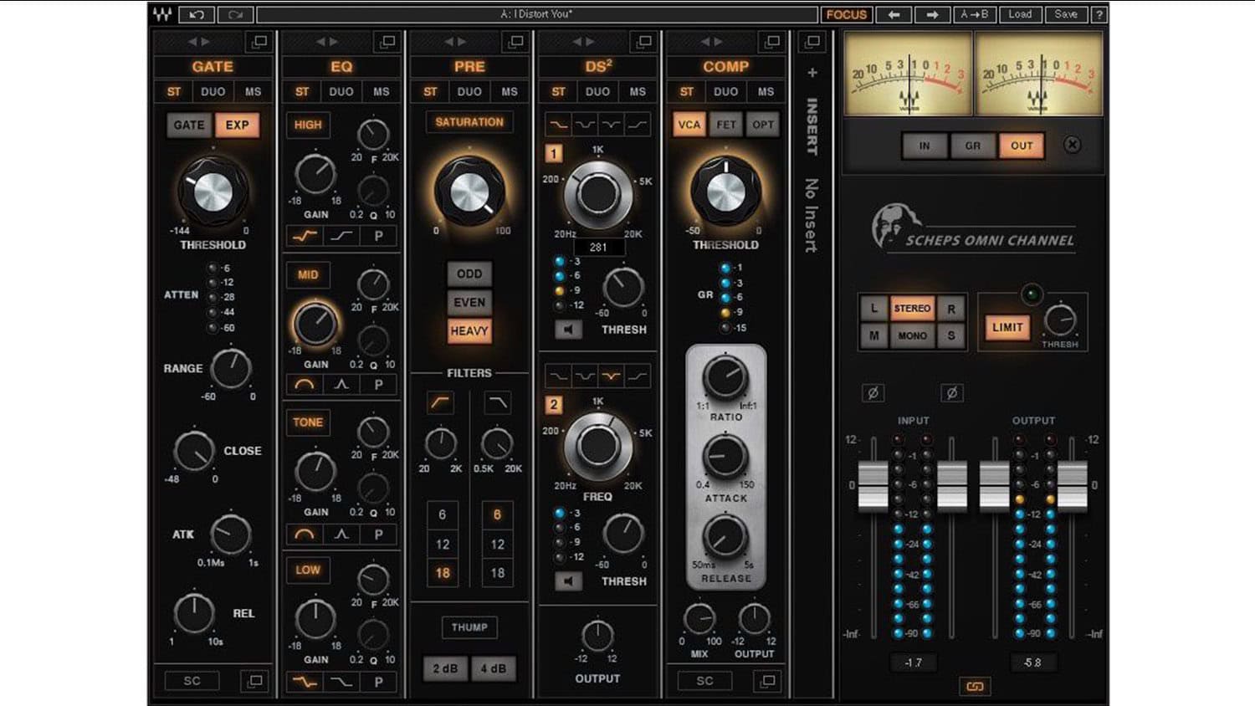
Task: Click the input level -1.7 value box
Action: point(914,663)
